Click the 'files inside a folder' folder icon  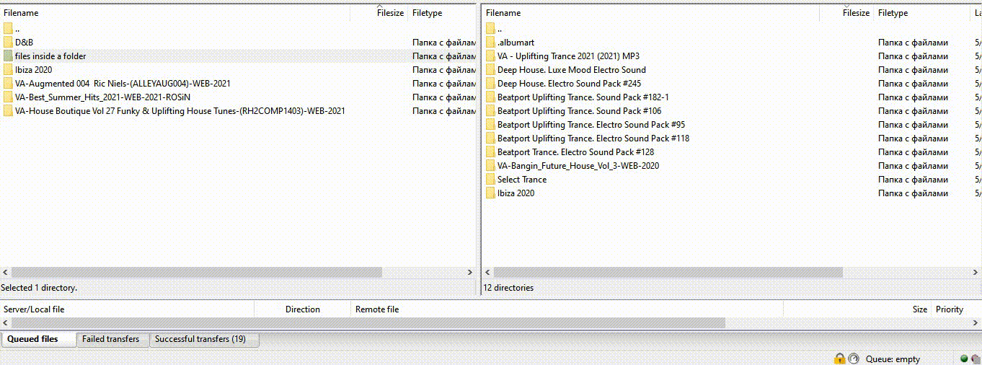click(8, 56)
